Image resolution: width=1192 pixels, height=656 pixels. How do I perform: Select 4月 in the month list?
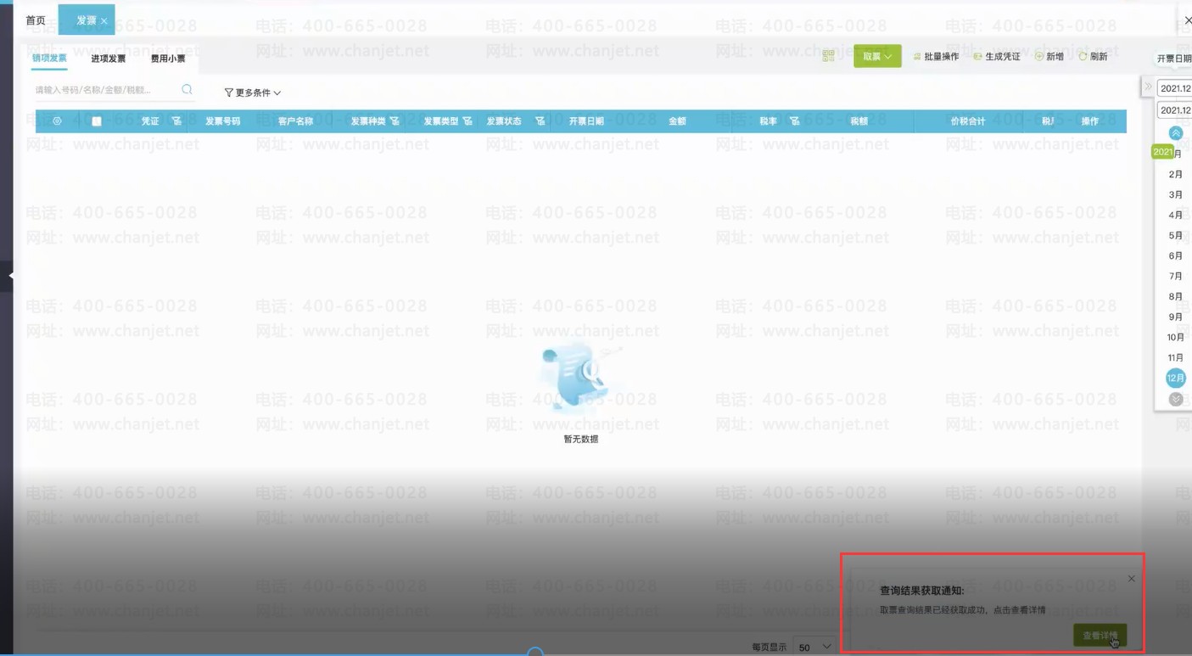(x=1175, y=215)
